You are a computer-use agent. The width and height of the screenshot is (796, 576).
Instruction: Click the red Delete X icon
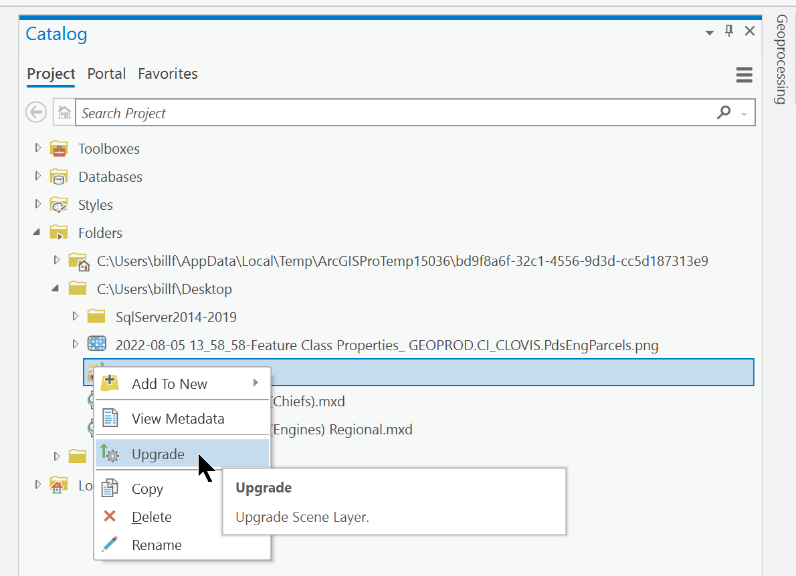(x=109, y=517)
